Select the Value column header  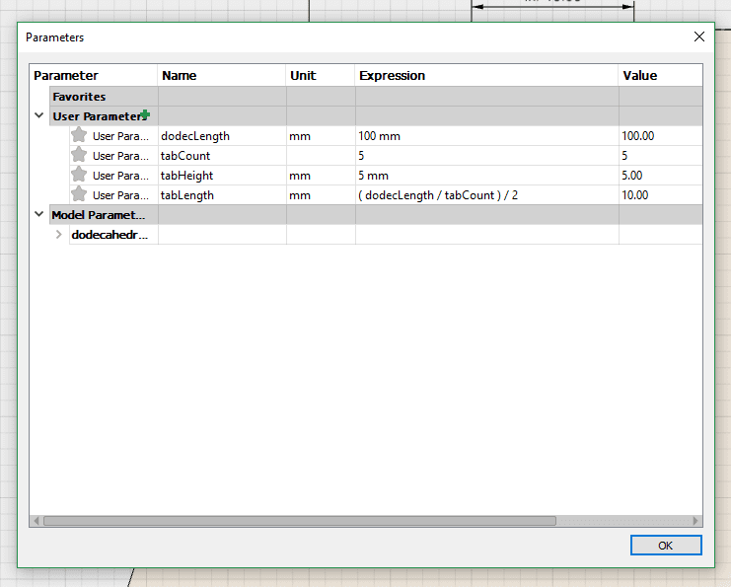pos(660,75)
